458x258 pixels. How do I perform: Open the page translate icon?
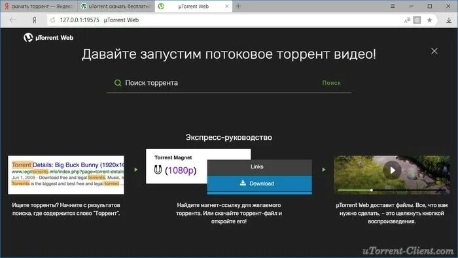click(407, 20)
